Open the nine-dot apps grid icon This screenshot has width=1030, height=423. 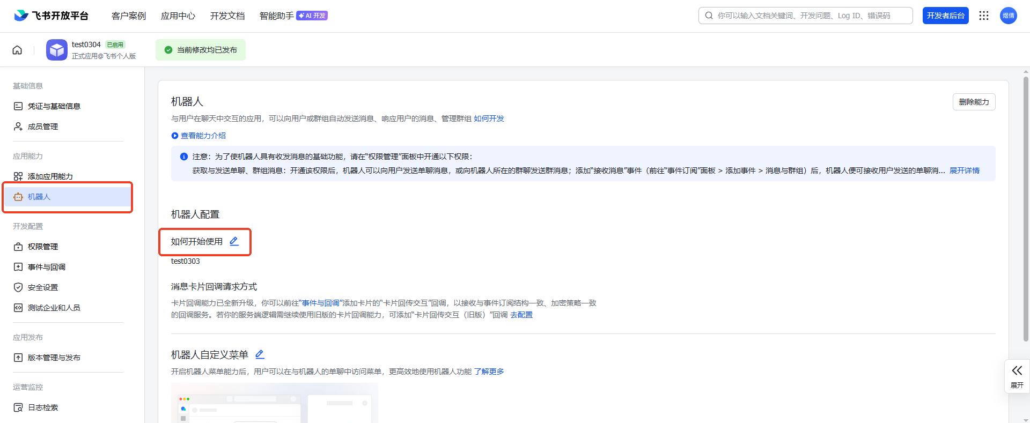[x=983, y=16]
